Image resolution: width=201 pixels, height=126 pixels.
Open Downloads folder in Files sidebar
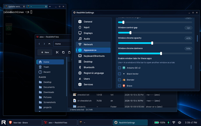(50, 92)
